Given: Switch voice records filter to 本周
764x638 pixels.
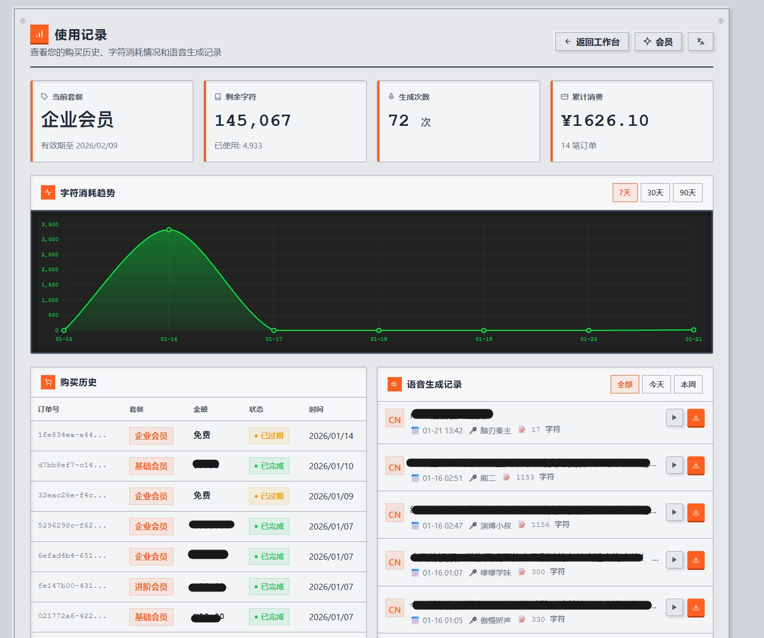Looking at the screenshot, I should click(x=688, y=384).
